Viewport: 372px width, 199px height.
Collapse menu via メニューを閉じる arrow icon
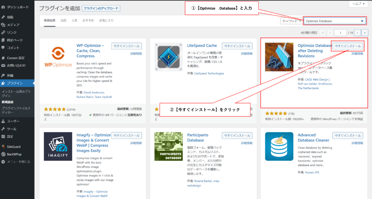click(3, 162)
